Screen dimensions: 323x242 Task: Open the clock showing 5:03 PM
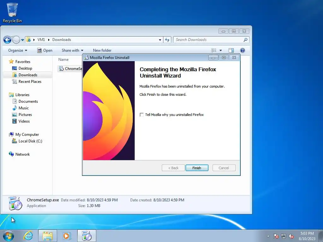(307, 236)
